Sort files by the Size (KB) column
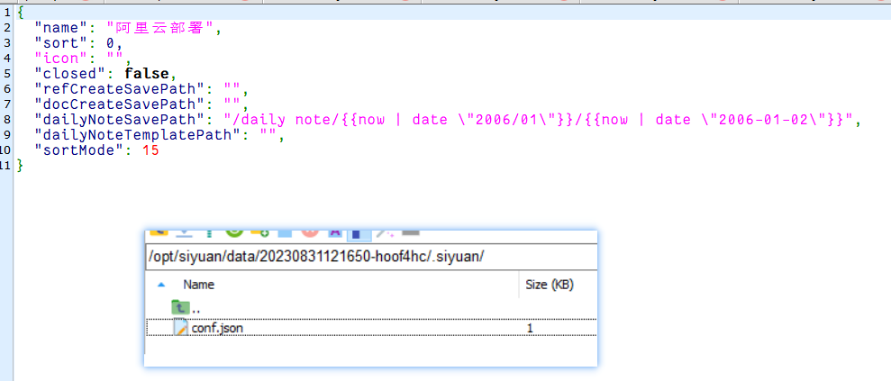Viewport: 891px width, 381px height. [550, 285]
